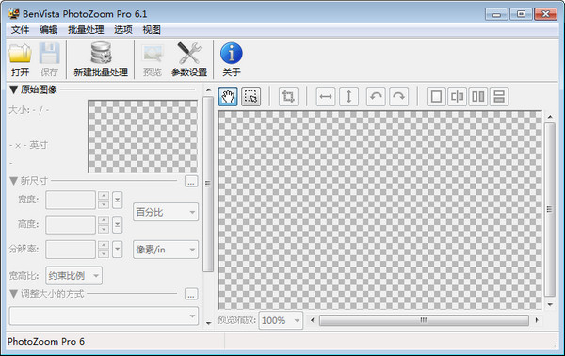Select the dashed selection marquee tool
The width and height of the screenshot is (565, 356).
250,97
